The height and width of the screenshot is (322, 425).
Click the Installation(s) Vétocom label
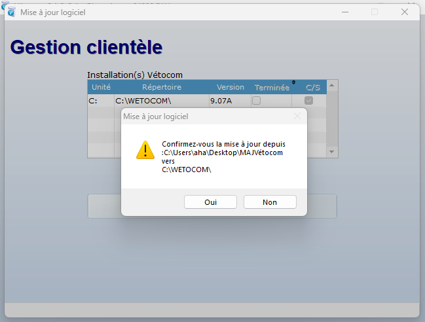pyautogui.click(x=135, y=75)
